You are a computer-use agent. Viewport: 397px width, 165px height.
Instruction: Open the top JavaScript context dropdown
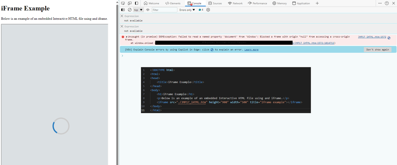(x=138, y=10)
